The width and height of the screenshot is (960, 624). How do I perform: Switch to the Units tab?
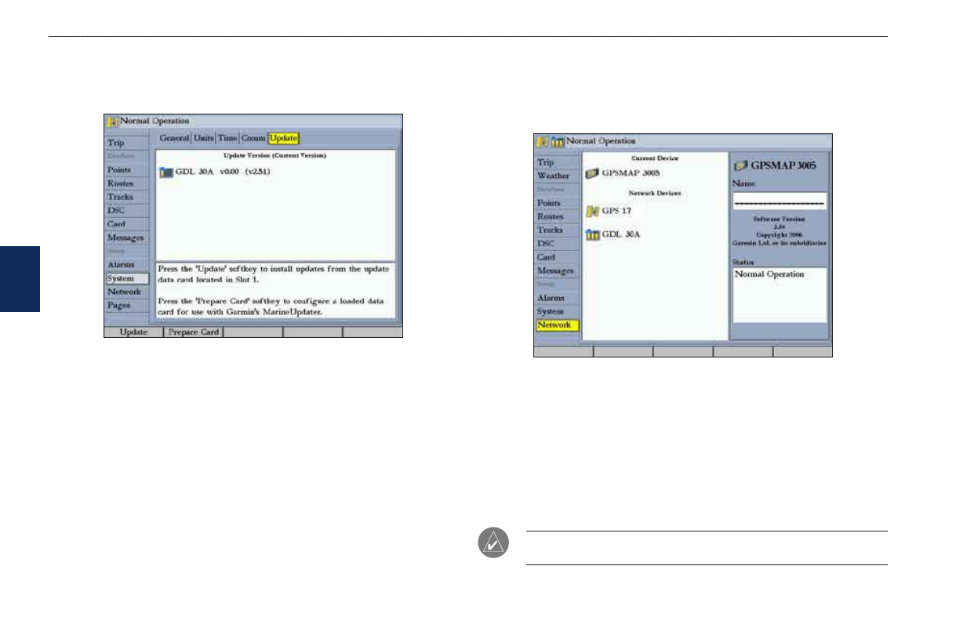click(x=204, y=138)
